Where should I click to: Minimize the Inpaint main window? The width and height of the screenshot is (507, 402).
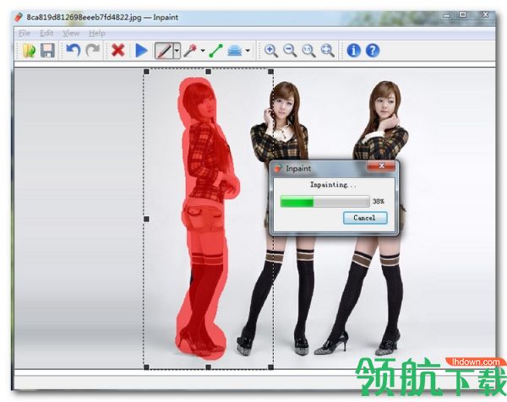click(447, 15)
